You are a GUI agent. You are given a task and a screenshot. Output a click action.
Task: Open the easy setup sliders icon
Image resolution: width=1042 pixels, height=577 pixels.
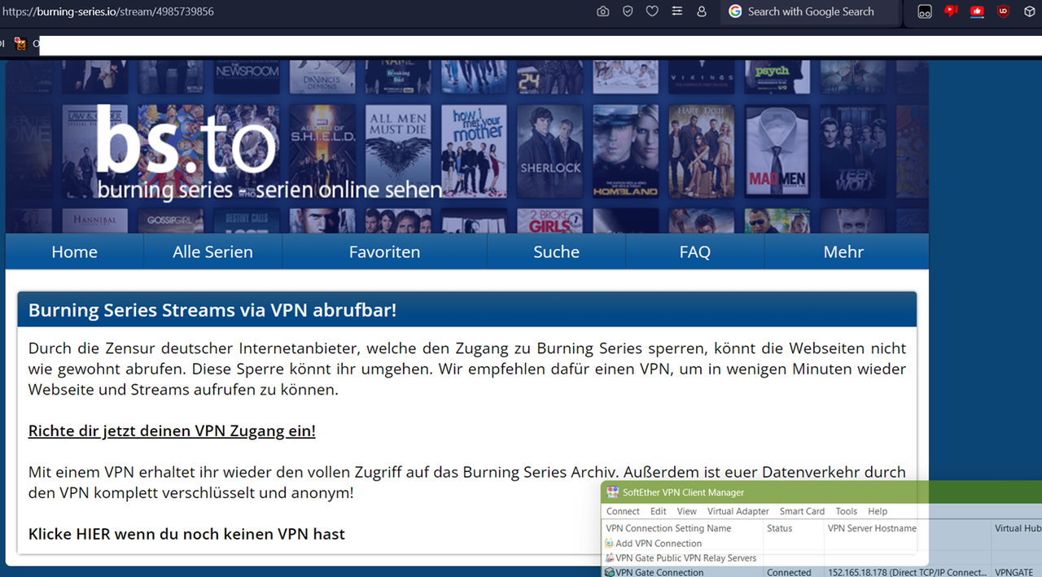pyautogui.click(x=676, y=11)
